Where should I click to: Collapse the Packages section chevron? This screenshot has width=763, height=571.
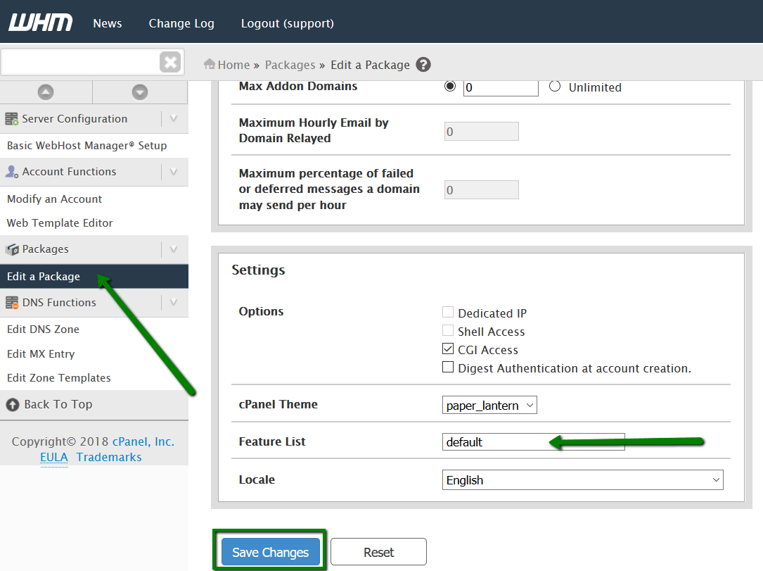pos(174,249)
